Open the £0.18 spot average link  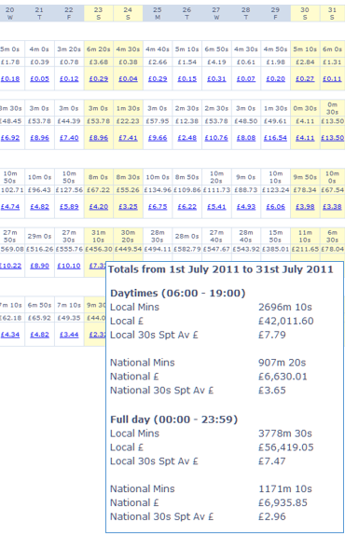click(10, 78)
